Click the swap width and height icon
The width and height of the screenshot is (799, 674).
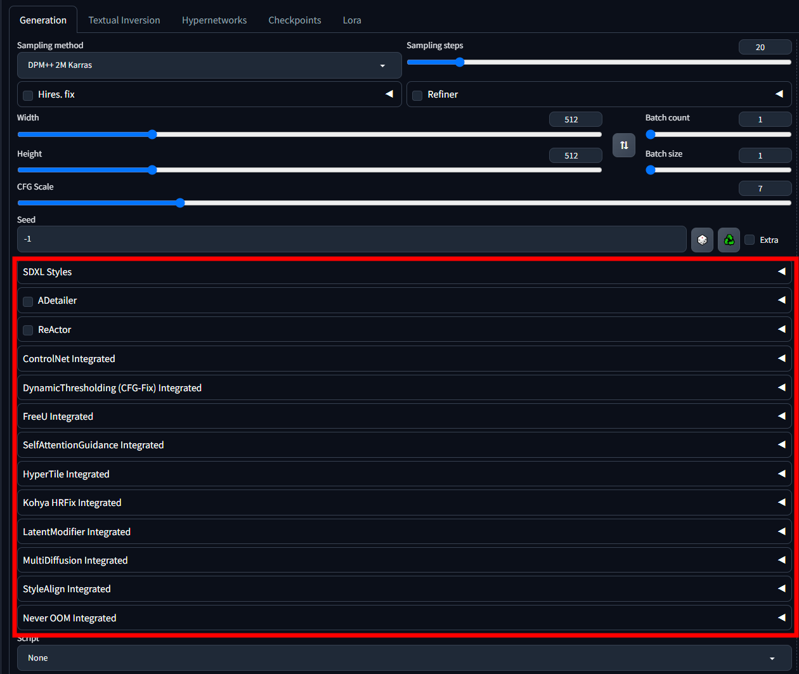[x=623, y=145]
